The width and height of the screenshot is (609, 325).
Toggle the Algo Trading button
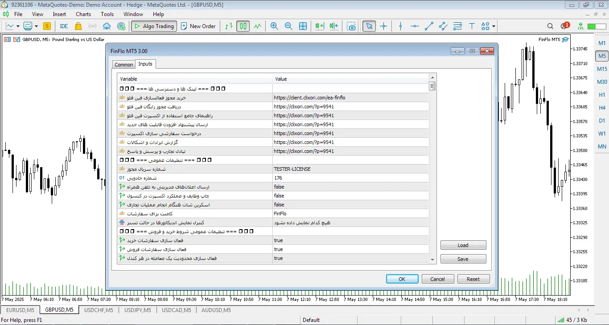(154, 26)
